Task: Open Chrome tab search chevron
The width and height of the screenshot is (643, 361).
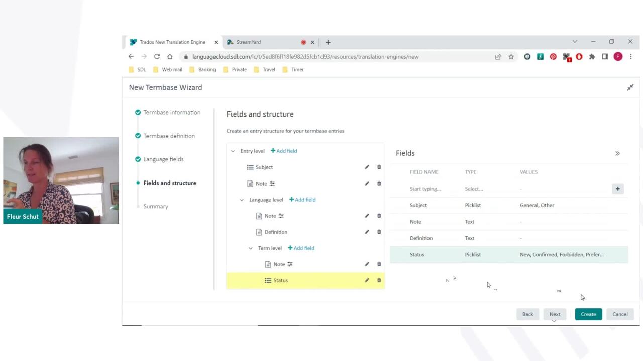Action: [575, 42]
